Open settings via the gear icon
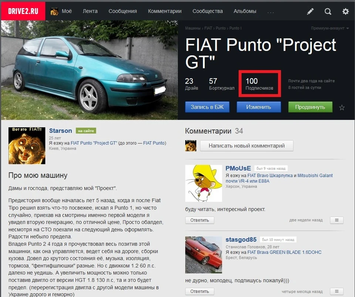Screen dimensions: 355x297 coord(345,11)
